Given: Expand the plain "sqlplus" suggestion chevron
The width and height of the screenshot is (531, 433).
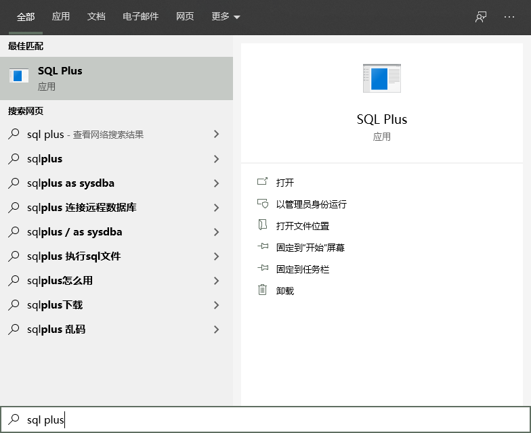Looking at the screenshot, I should (x=217, y=158).
